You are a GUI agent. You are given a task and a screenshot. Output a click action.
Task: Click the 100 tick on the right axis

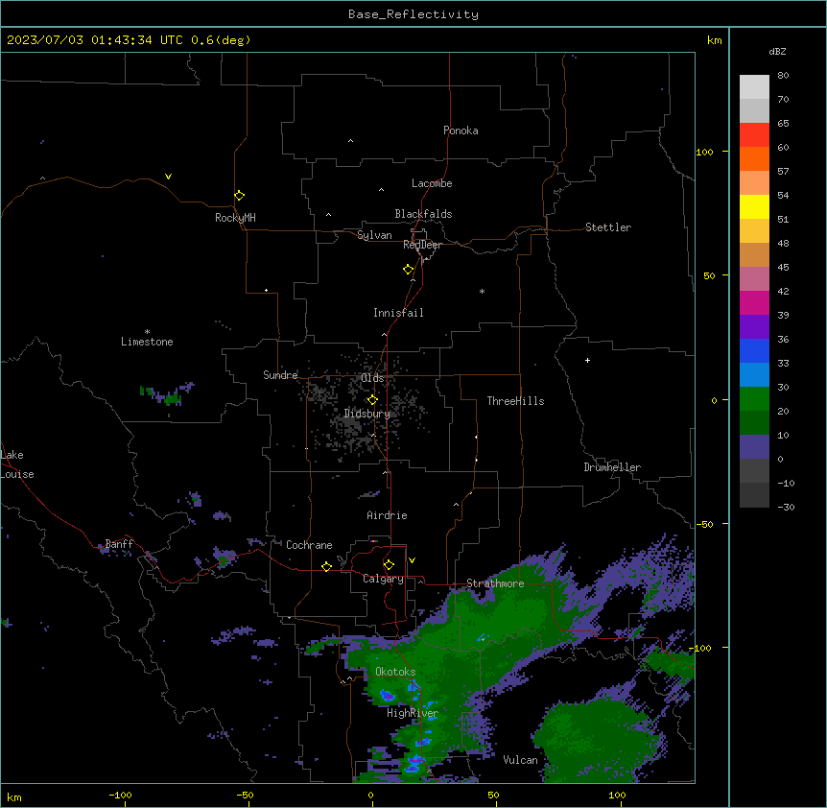click(x=704, y=152)
